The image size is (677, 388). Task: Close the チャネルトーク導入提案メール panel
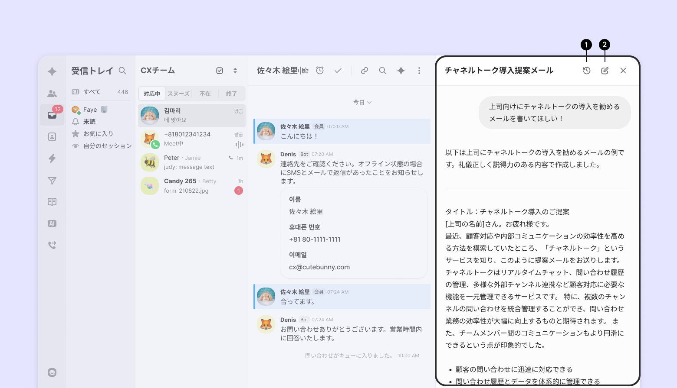click(x=623, y=71)
